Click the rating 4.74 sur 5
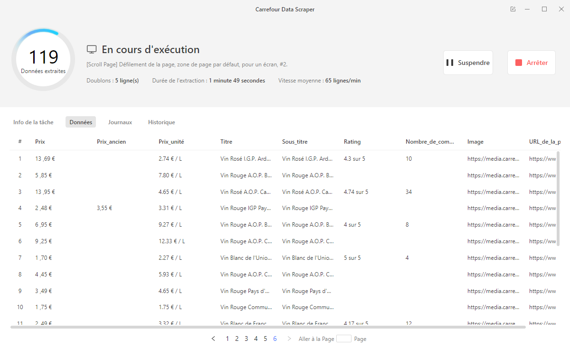 tap(356, 192)
